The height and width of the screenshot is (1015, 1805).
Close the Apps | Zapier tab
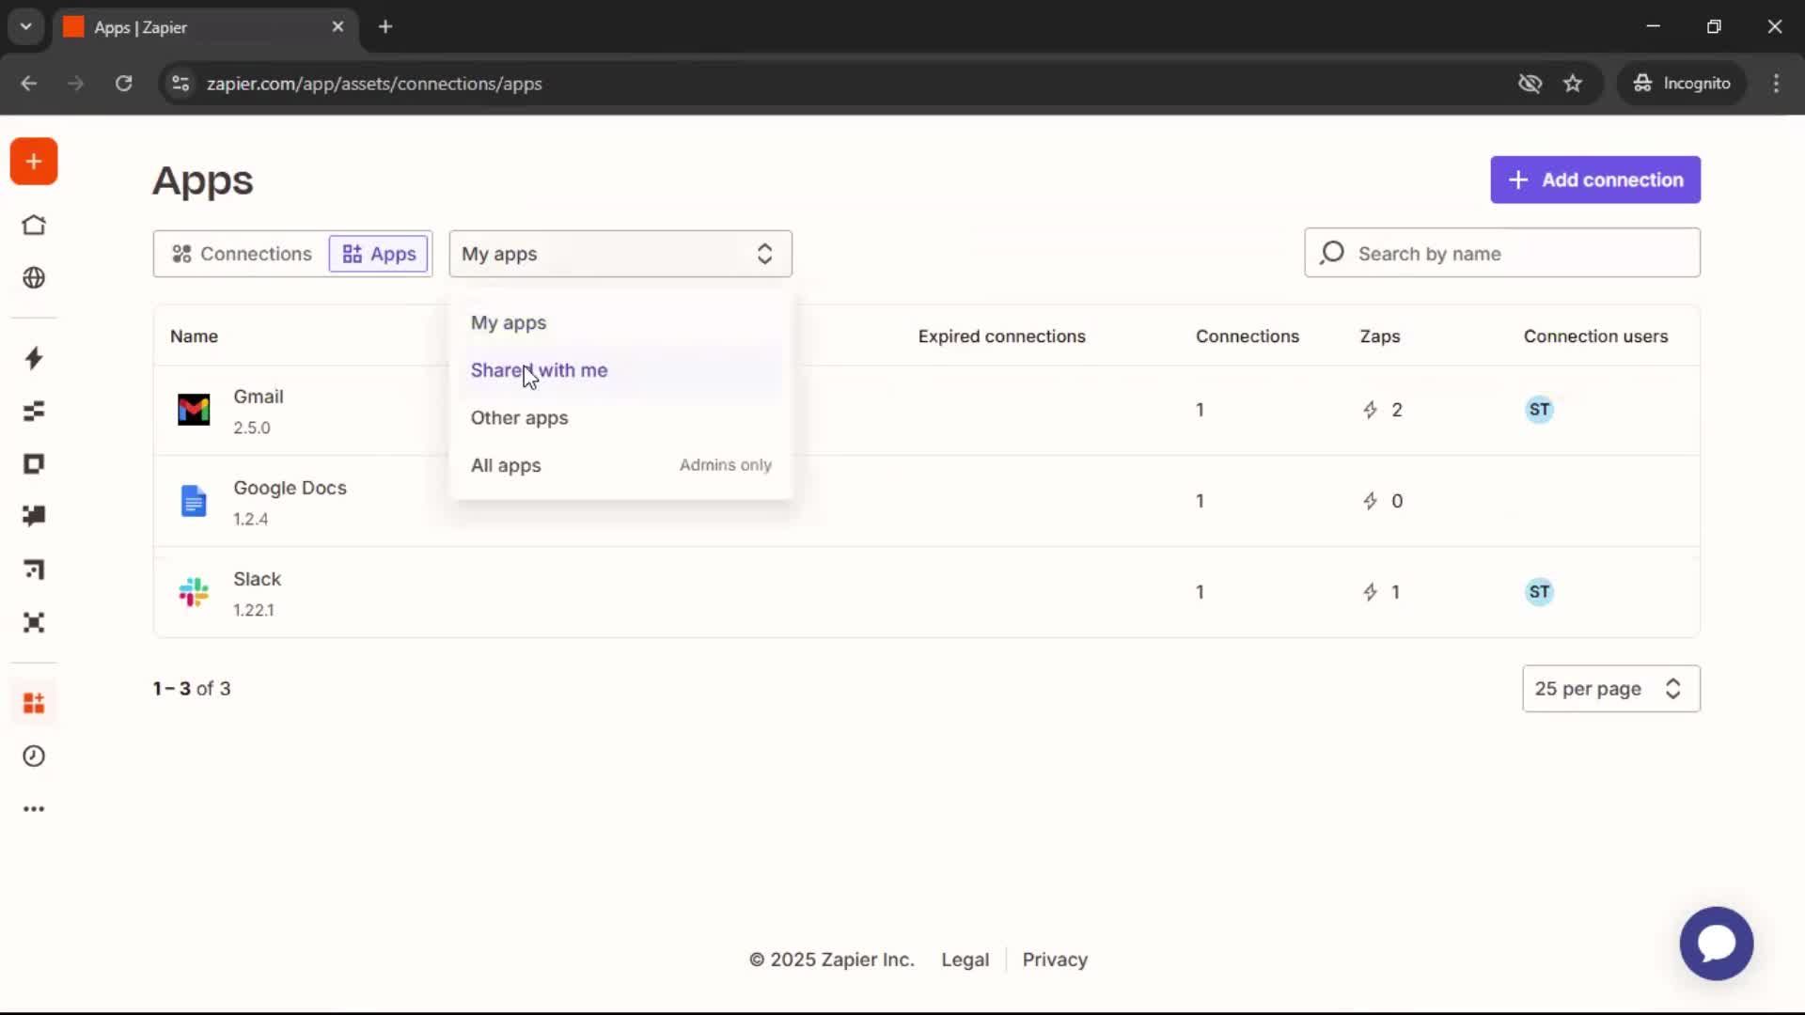click(337, 27)
